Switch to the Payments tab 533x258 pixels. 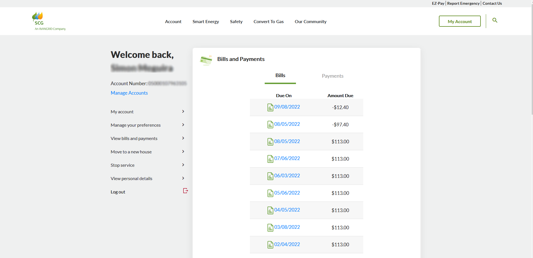coord(332,76)
